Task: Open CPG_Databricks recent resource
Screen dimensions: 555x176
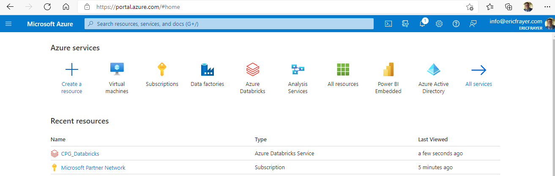Action: tap(80, 154)
